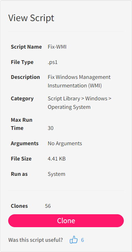Click the 'Run as' field label
This screenshot has width=132, height=252.
[x=19, y=174]
